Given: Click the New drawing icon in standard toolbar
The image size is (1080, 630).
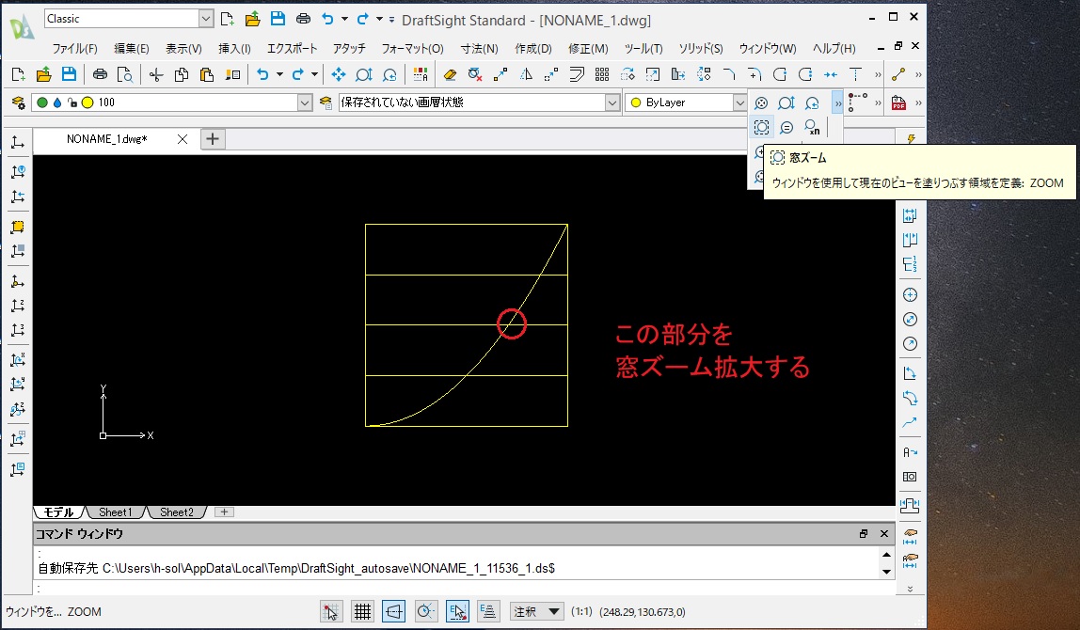Looking at the screenshot, I should click(x=19, y=74).
